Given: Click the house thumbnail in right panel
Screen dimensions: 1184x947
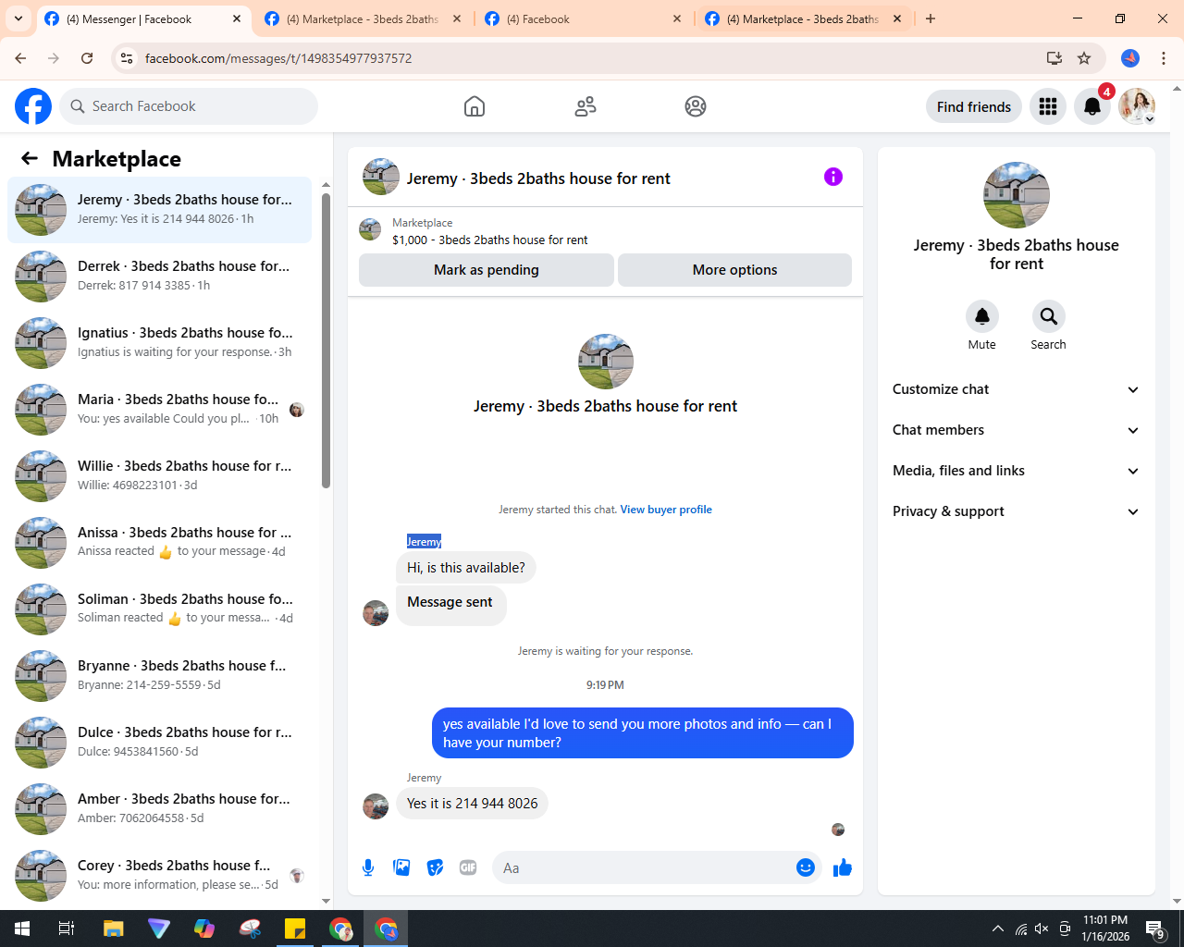Looking at the screenshot, I should (1017, 195).
